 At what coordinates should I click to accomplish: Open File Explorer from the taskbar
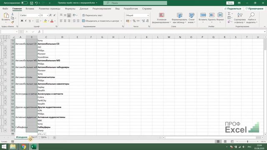[x=13, y=147]
